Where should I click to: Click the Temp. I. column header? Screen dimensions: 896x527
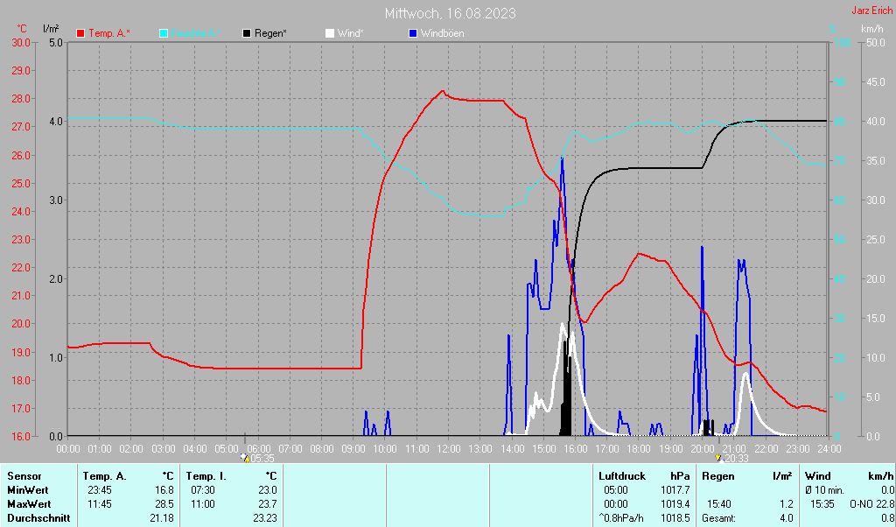coord(206,475)
